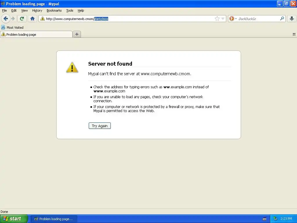Click the Mypal raccoon icon in title bar
The width and height of the screenshot is (297, 223).
[x=3, y=3]
